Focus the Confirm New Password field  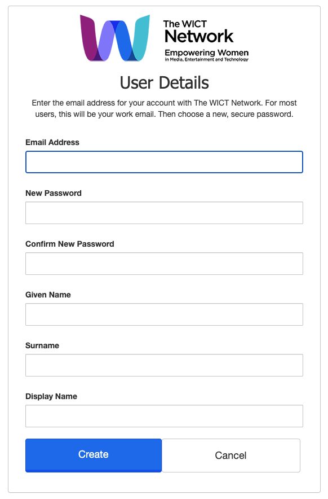pyautogui.click(x=165, y=264)
